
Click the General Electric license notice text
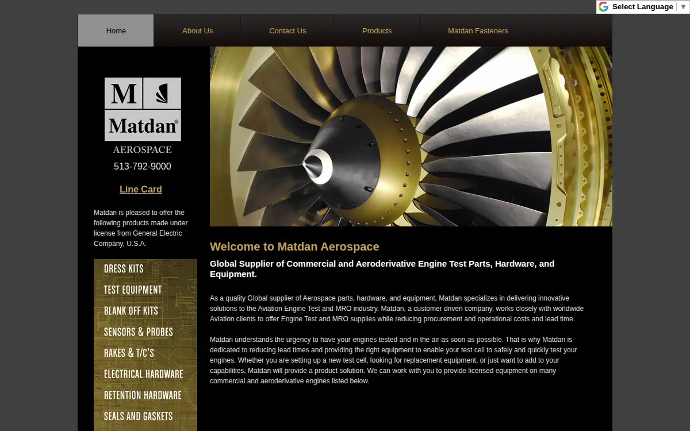(141, 228)
